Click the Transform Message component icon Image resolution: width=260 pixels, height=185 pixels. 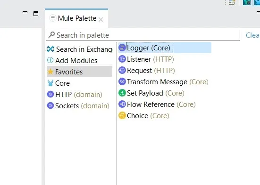pos(122,81)
